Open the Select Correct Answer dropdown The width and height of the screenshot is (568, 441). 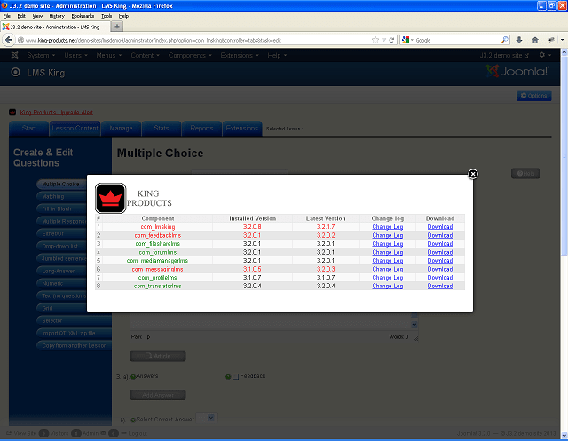(207, 418)
